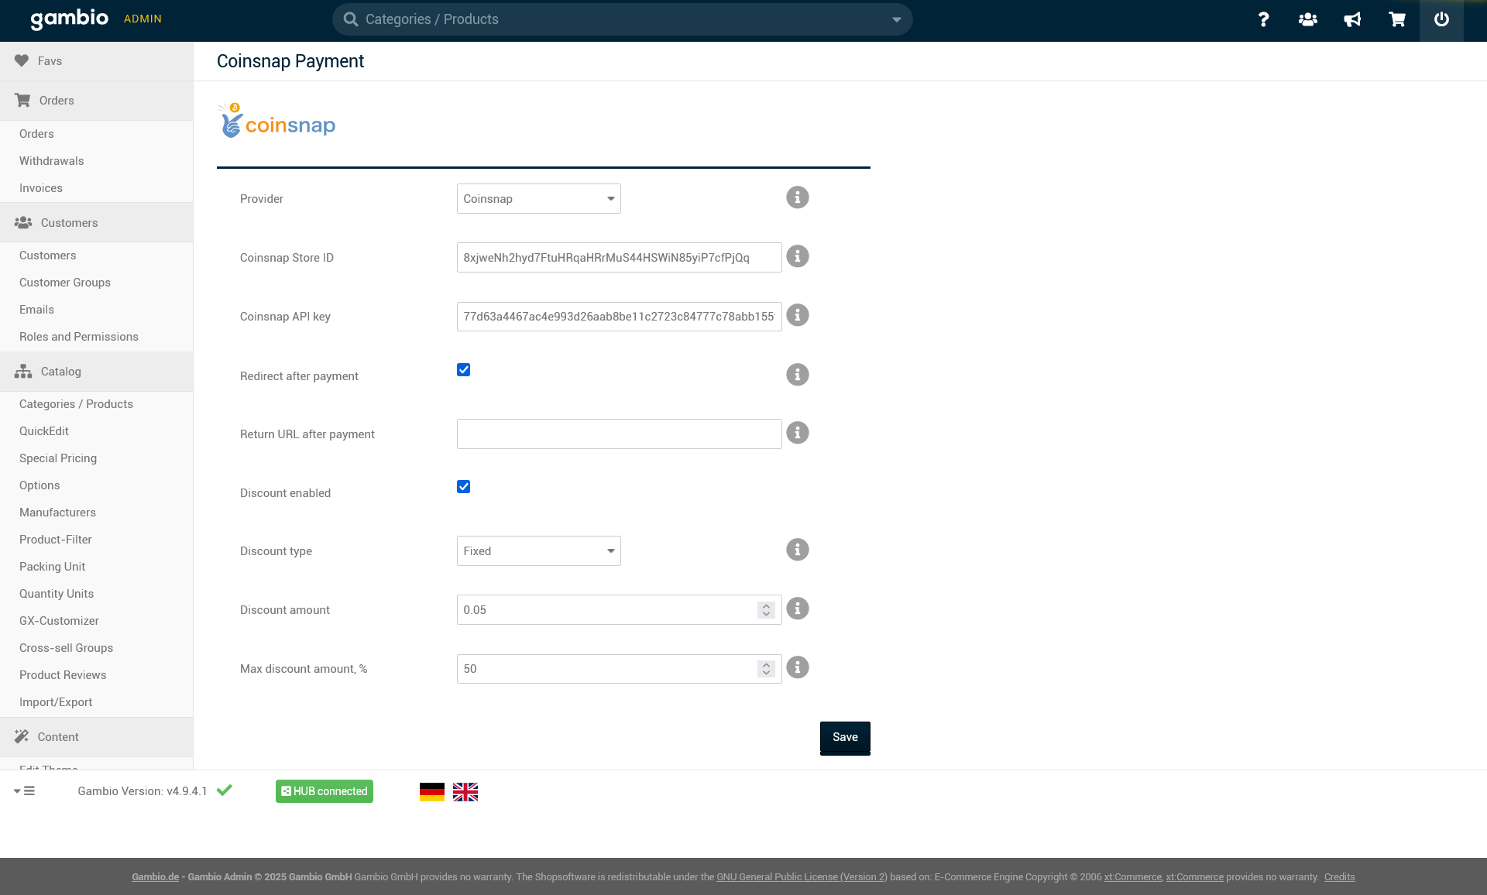Show info for Coinsnap API key
1487x895 pixels.
click(797, 315)
